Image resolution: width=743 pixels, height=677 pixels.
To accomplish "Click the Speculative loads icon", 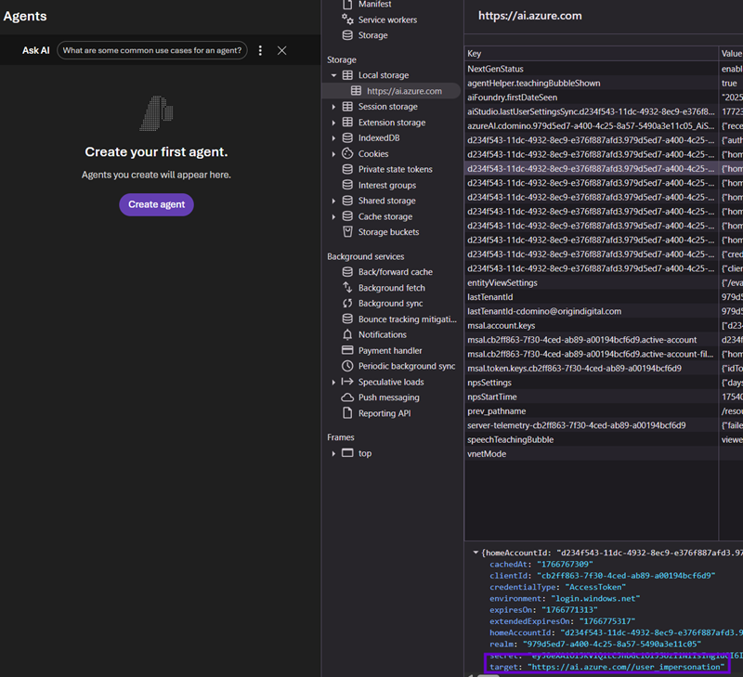I will tap(347, 382).
